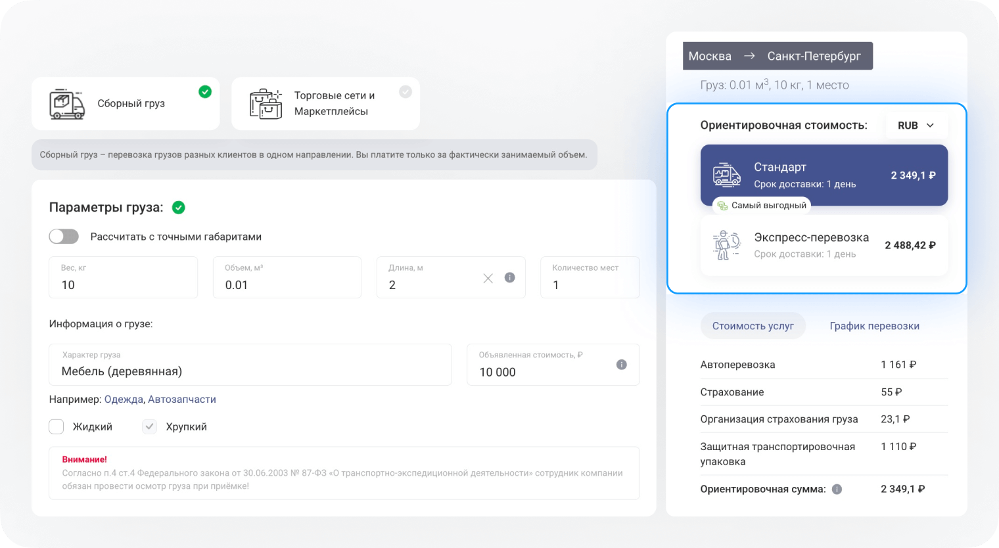Click the Одежда example link
This screenshot has width=999, height=548.
(x=124, y=400)
